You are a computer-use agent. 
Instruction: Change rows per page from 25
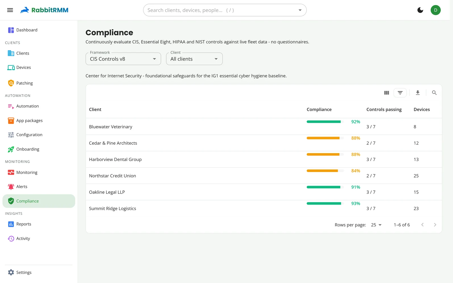click(376, 225)
